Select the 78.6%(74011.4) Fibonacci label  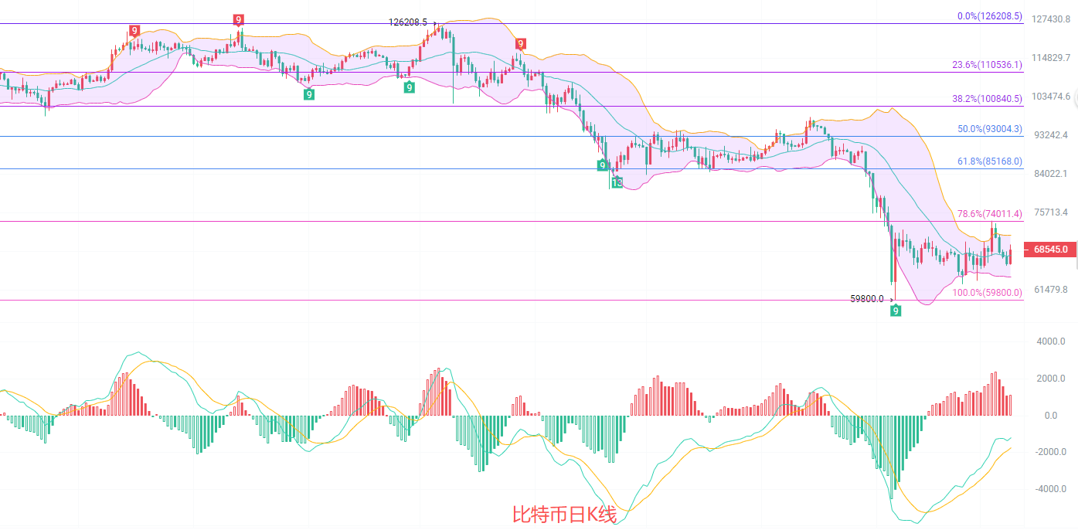(990, 214)
